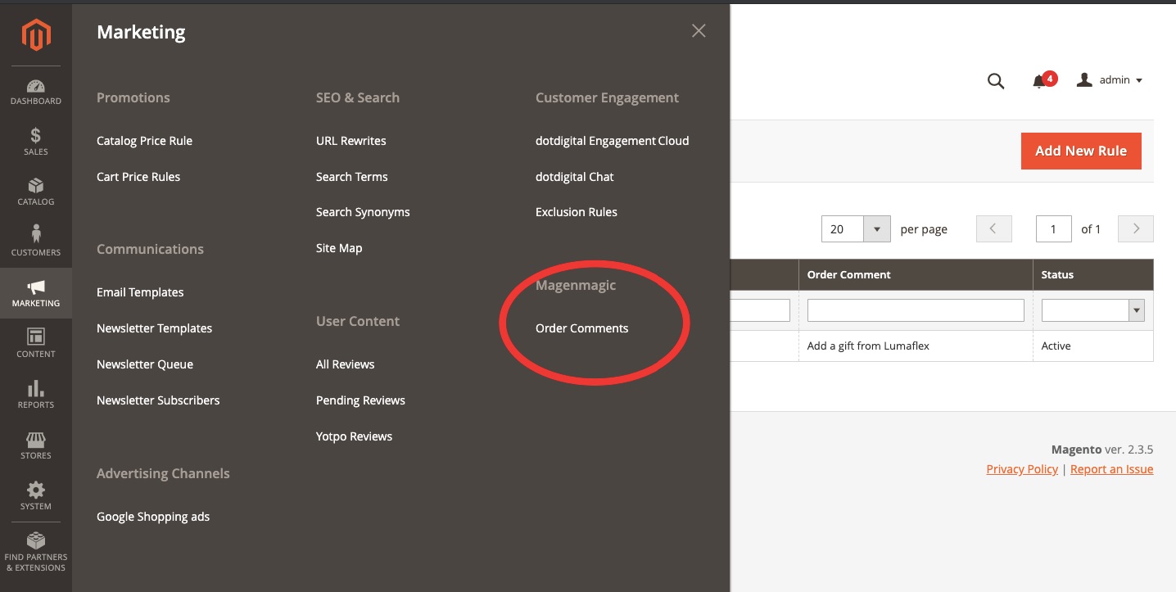Screen dimensions: 1176x592
Task: Open the Reports sidebar section
Action: (36, 395)
